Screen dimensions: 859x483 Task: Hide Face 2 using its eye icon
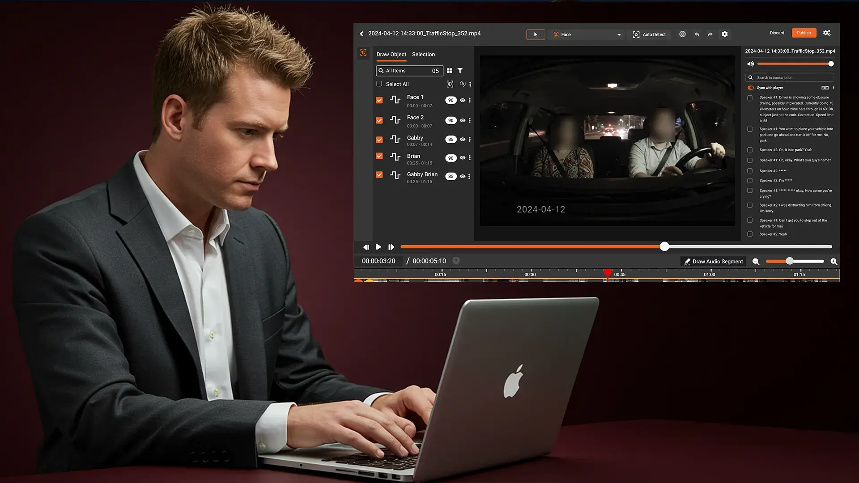[x=463, y=120]
